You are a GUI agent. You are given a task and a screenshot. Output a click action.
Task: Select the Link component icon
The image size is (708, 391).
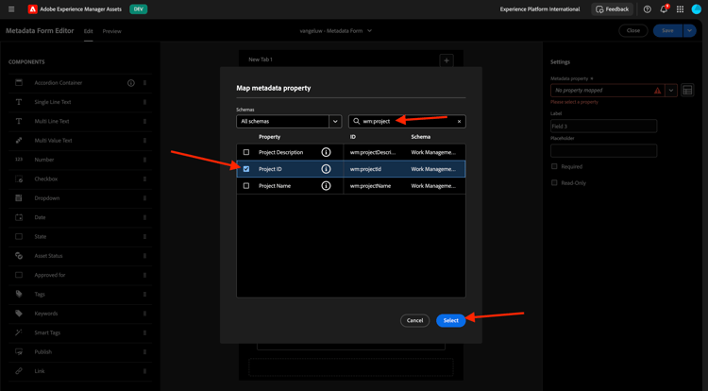click(x=19, y=371)
